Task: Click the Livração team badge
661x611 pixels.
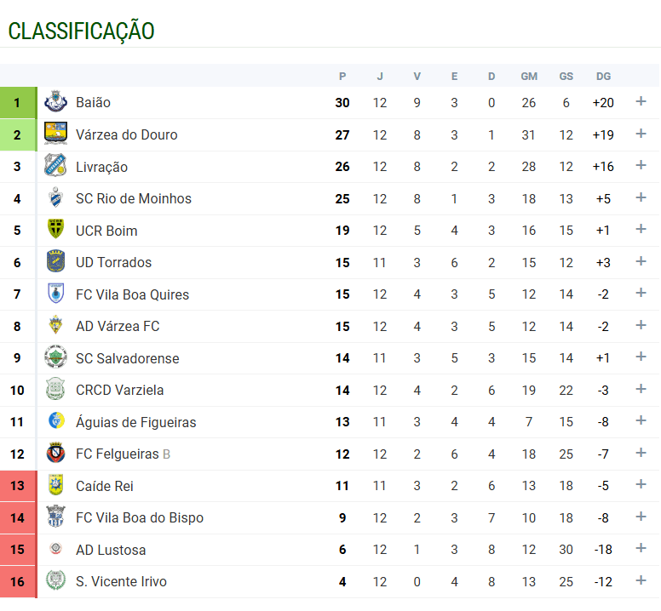Action: pyautogui.click(x=55, y=167)
